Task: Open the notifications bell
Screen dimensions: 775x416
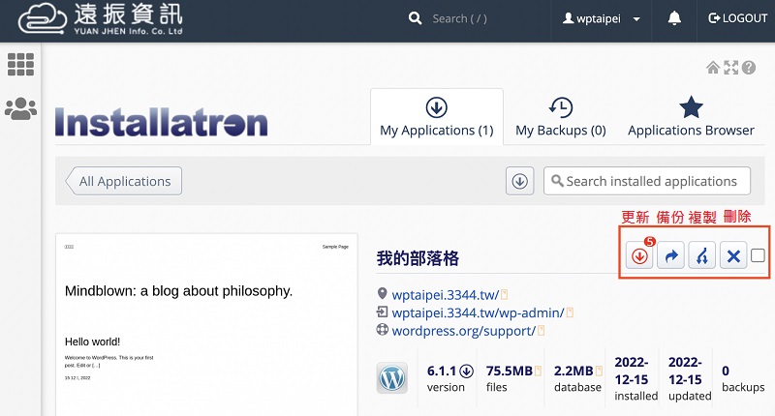Action: (674, 18)
